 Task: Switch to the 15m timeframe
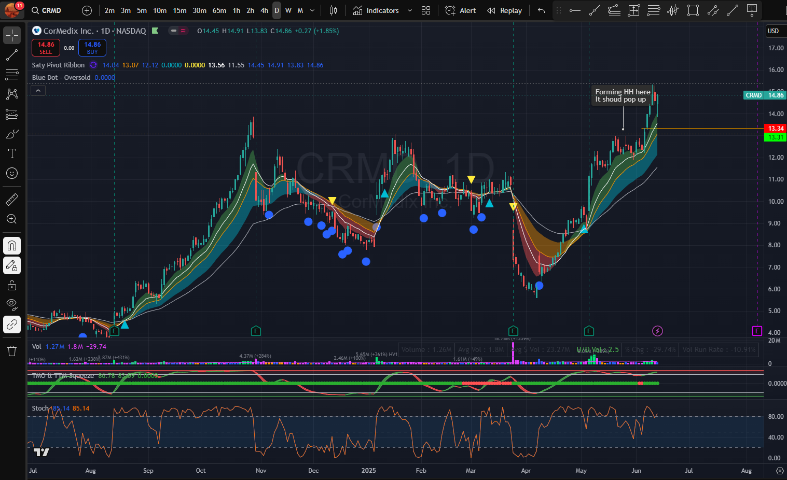coord(180,10)
